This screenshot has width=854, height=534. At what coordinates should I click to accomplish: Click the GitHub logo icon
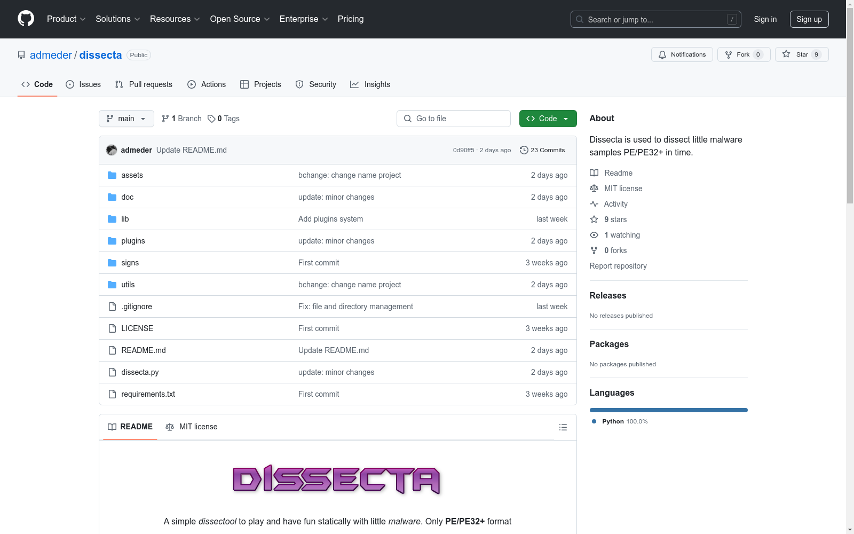pos(26,19)
